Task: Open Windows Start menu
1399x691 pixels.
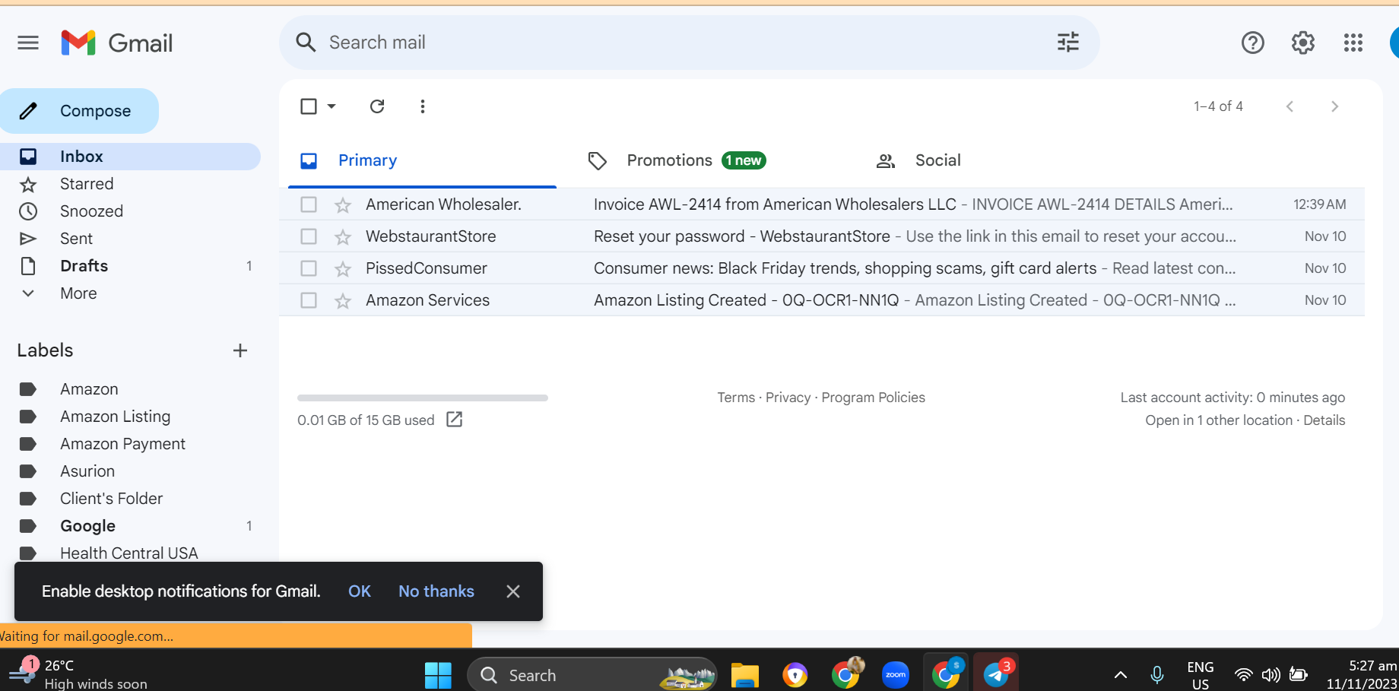Action: point(438,675)
